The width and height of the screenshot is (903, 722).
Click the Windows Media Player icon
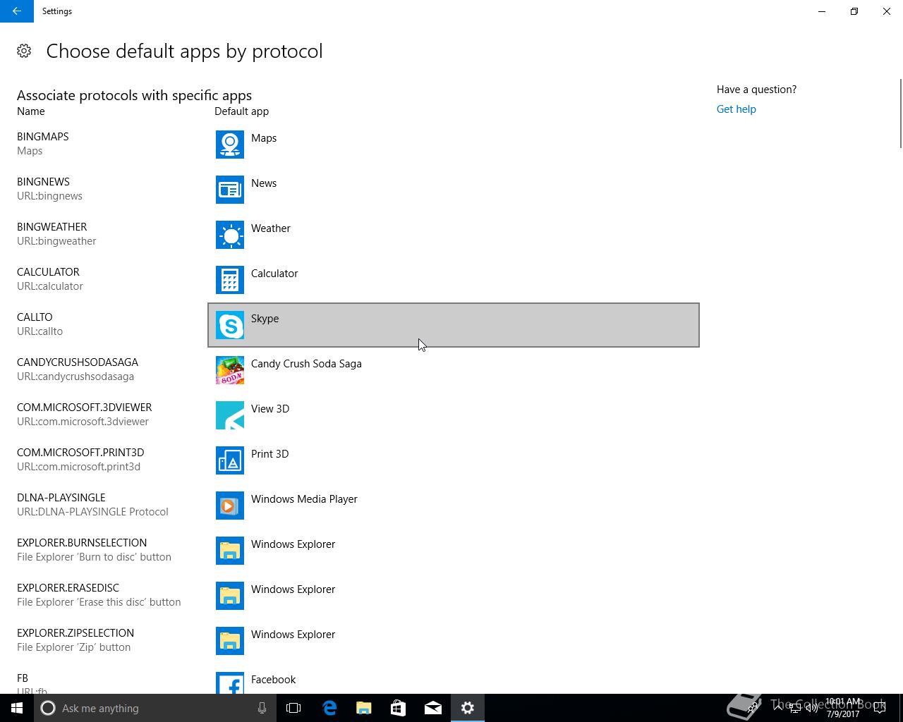(x=230, y=506)
